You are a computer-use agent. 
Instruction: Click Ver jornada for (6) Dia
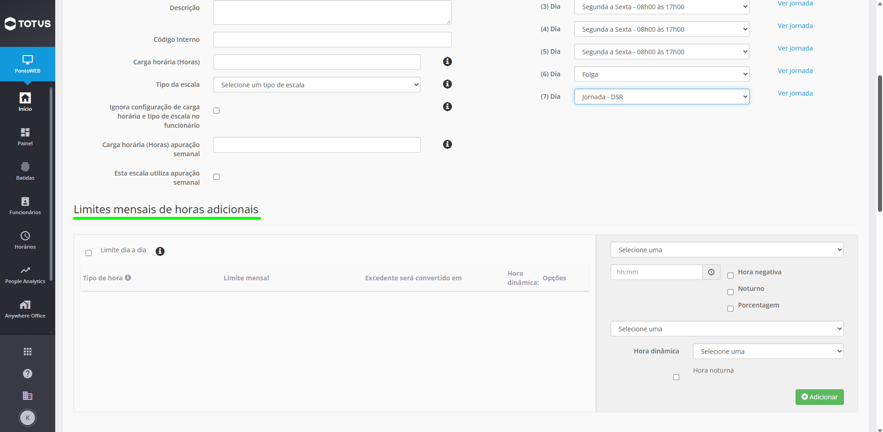pyautogui.click(x=795, y=71)
